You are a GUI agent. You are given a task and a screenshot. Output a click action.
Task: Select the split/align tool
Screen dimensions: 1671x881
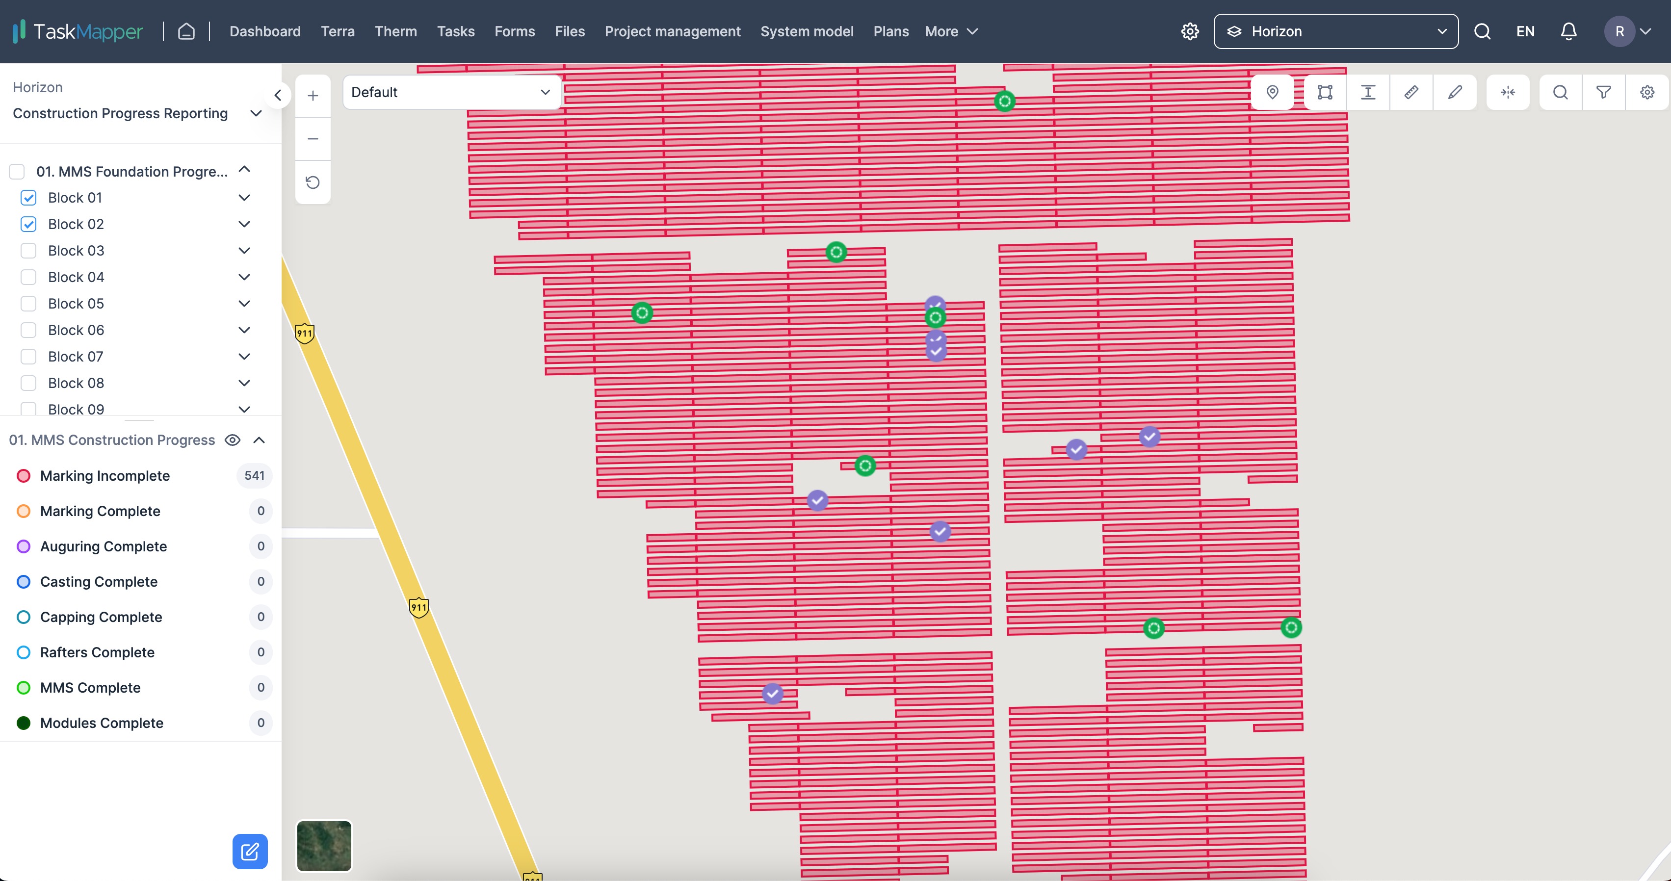point(1508,92)
